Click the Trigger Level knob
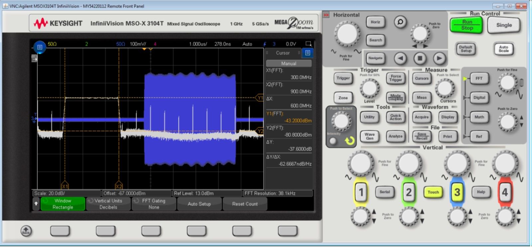532x247 pixels. tap(369, 88)
